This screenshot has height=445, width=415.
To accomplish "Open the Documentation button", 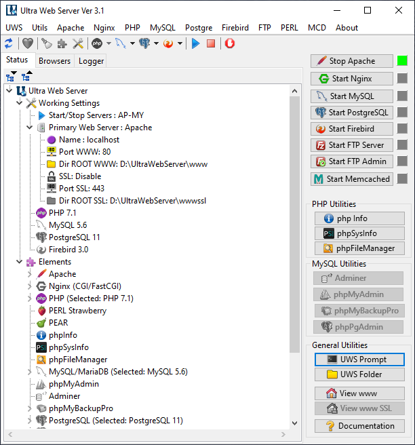I will pyautogui.click(x=359, y=426).
